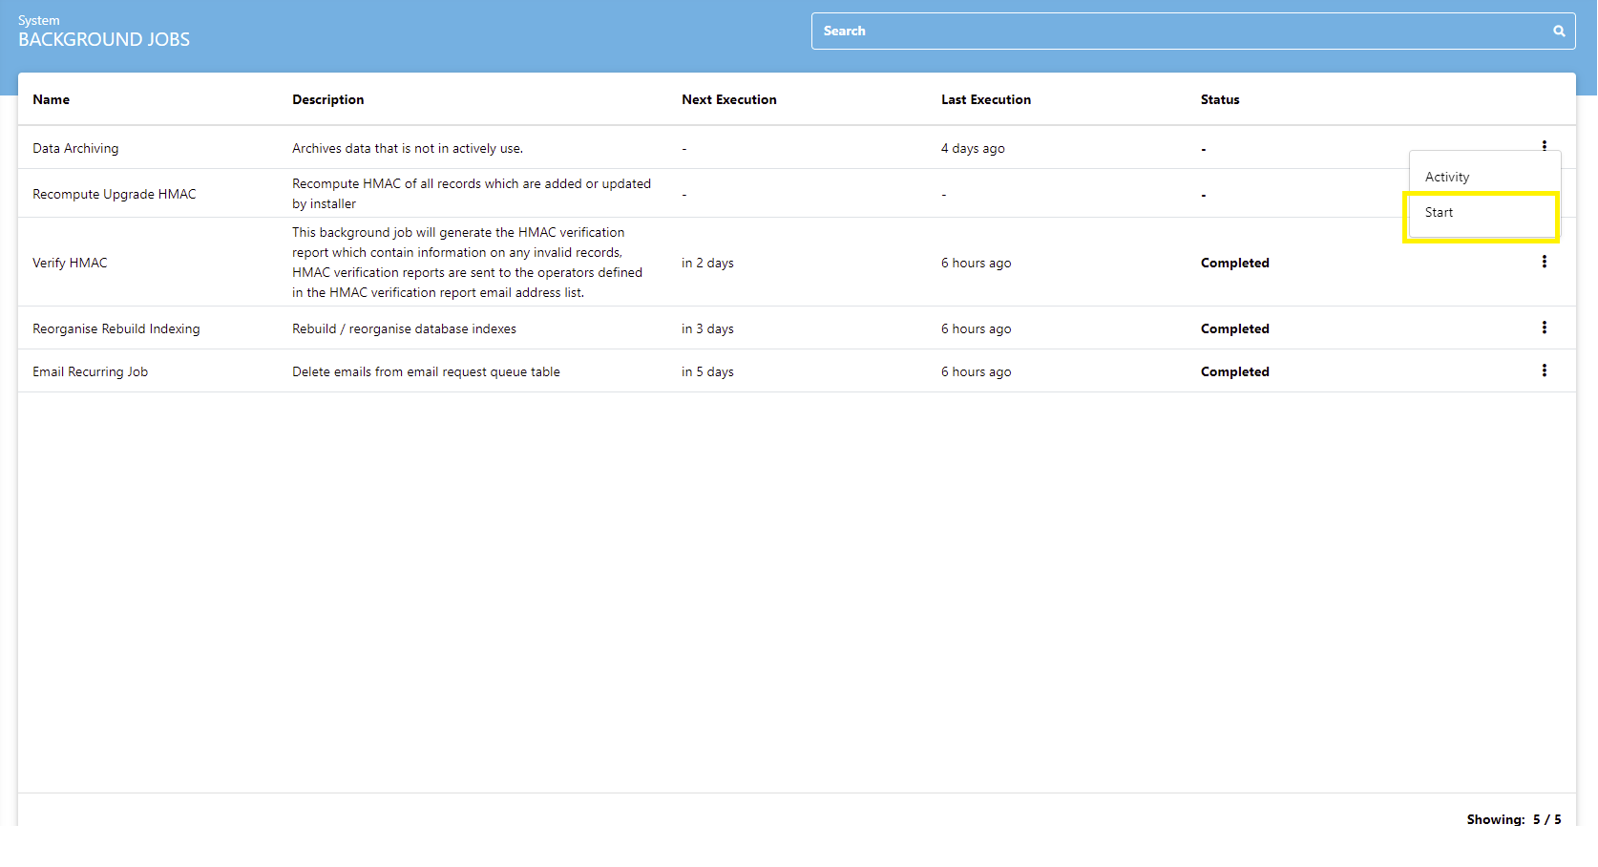Click the search magnifier icon

[x=1558, y=32]
